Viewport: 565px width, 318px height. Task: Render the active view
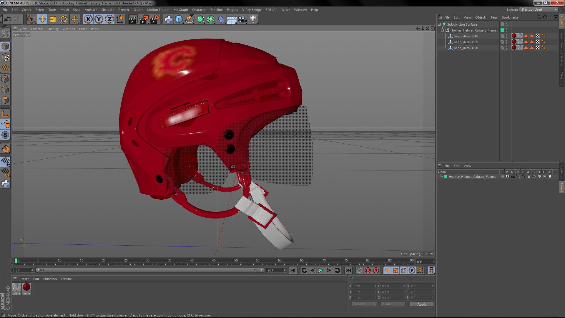tap(133, 19)
